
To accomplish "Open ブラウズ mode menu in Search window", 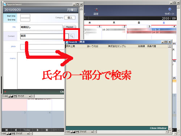I will [87, 132].
